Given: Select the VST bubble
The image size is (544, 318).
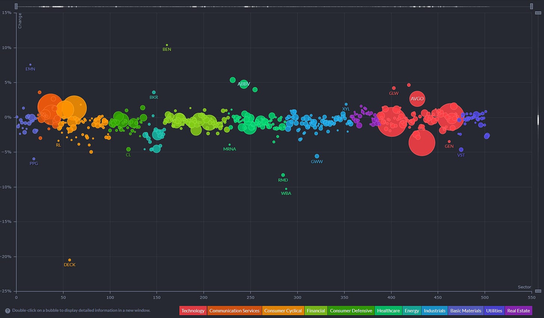Looking at the screenshot, I should click(461, 150).
